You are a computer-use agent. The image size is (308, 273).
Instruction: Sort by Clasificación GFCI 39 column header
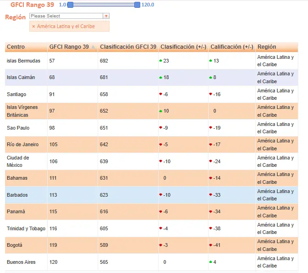click(128, 47)
